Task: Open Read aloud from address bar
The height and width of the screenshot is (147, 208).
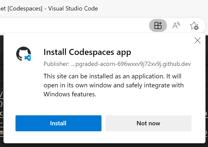Action: (x=176, y=25)
